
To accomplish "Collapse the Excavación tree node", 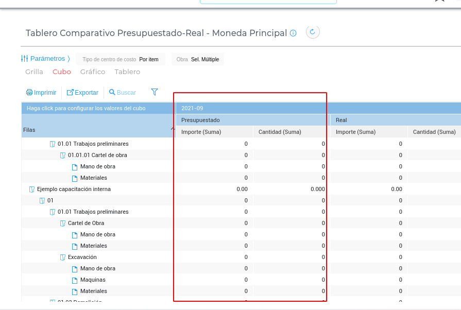I will (x=62, y=257).
